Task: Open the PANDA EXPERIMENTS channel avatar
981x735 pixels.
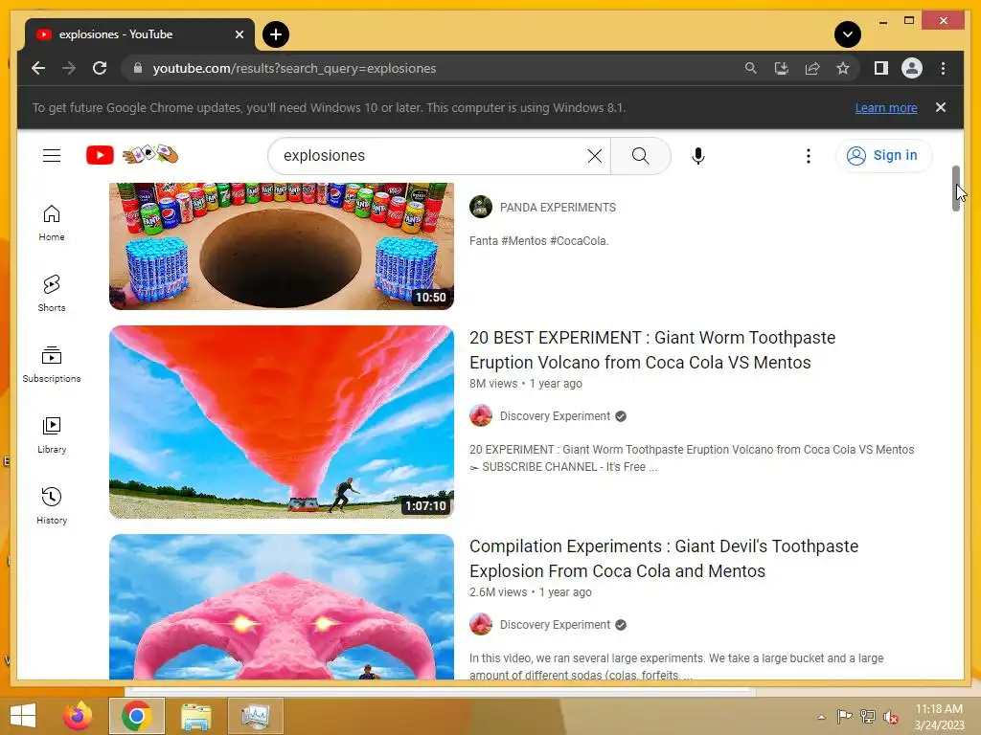Action: coord(481,207)
